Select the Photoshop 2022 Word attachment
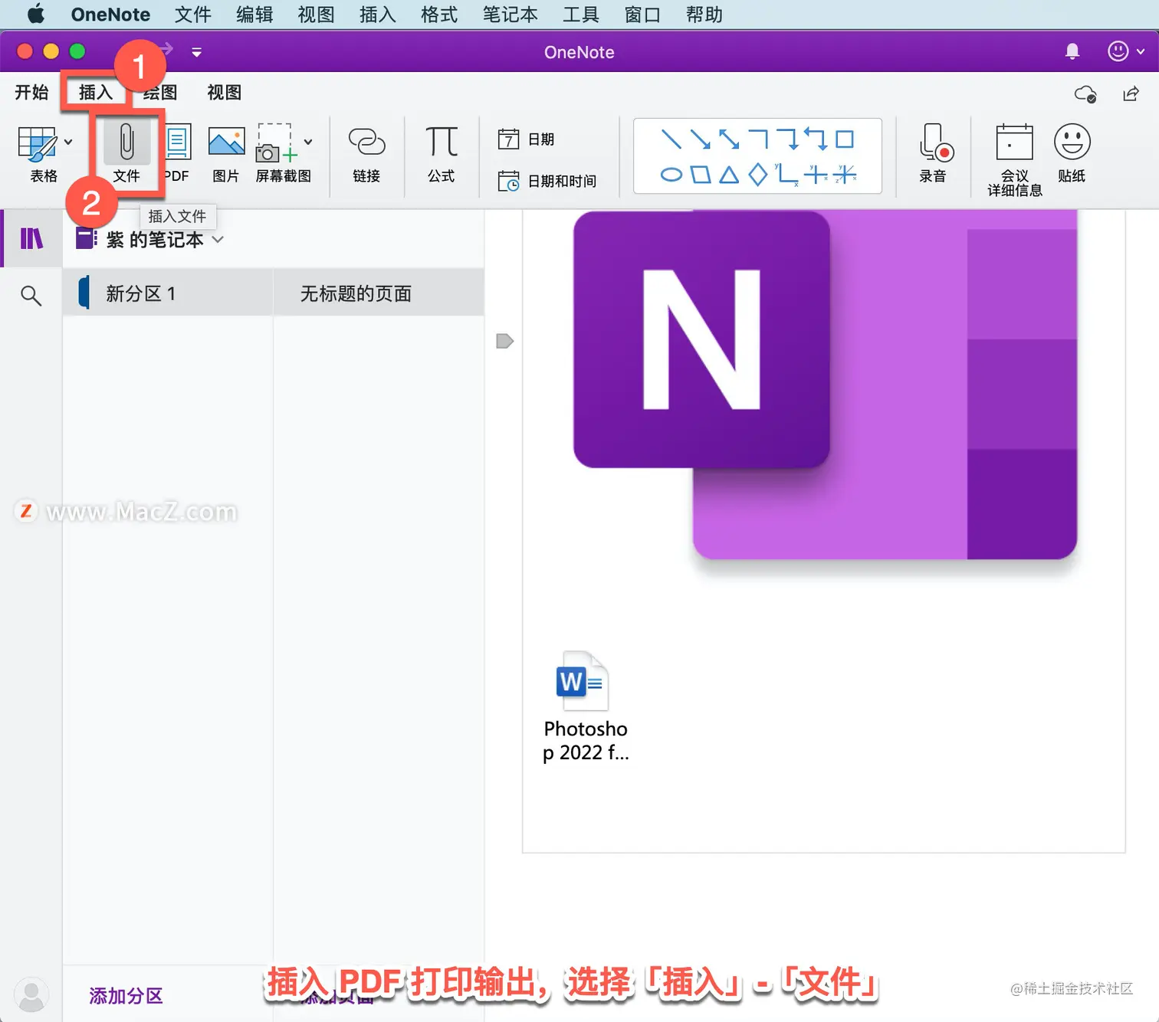The height and width of the screenshot is (1022, 1159). coord(585,707)
